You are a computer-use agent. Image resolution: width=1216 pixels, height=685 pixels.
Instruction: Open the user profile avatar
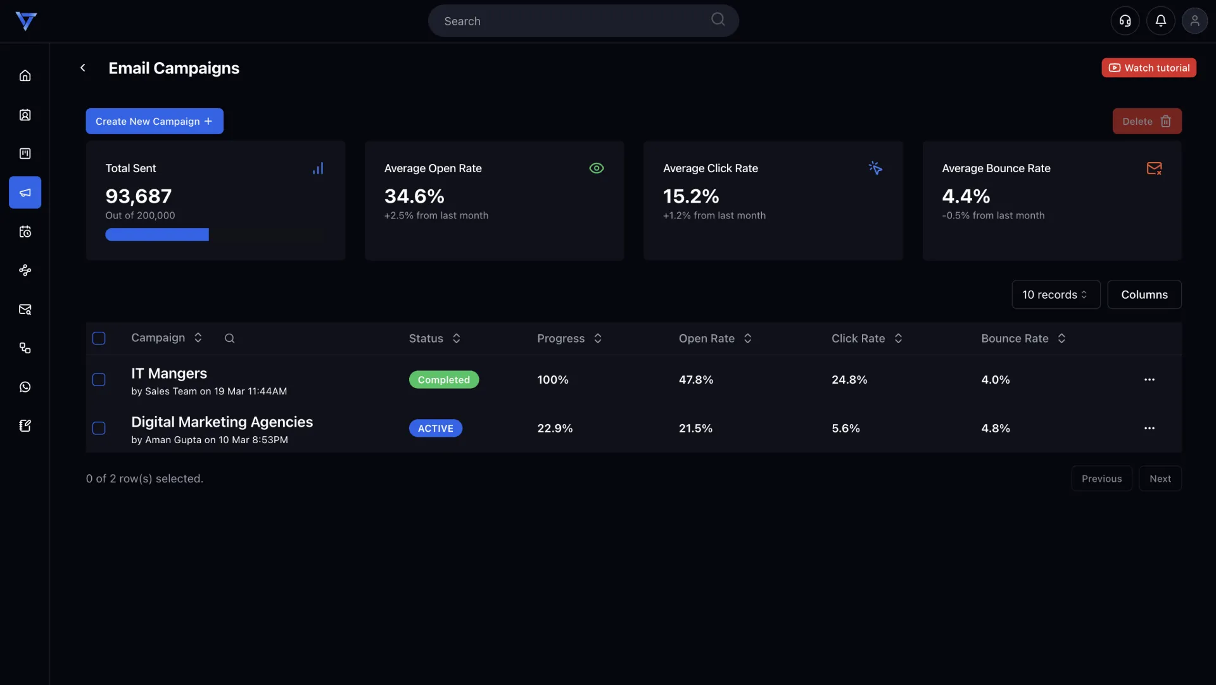[1194, 21]
